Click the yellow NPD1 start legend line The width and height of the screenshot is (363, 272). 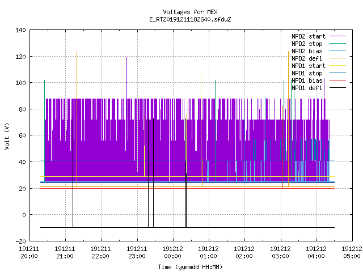click(338, 66)
